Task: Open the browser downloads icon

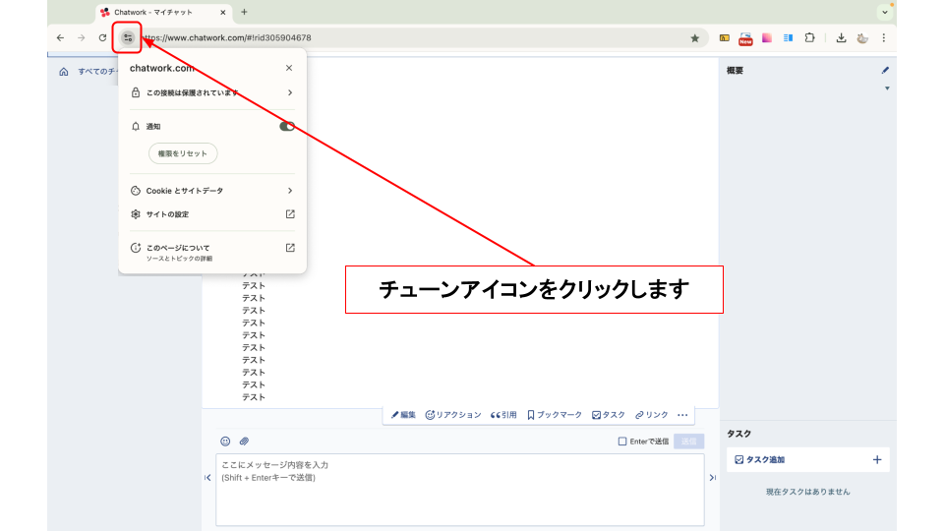Action: 842,38
